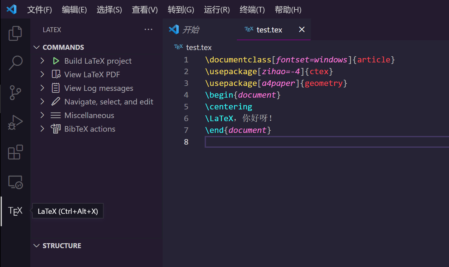449x267 pixels.
Task: Collapse the COMMANDS section
Action: [x=36, y=47]
